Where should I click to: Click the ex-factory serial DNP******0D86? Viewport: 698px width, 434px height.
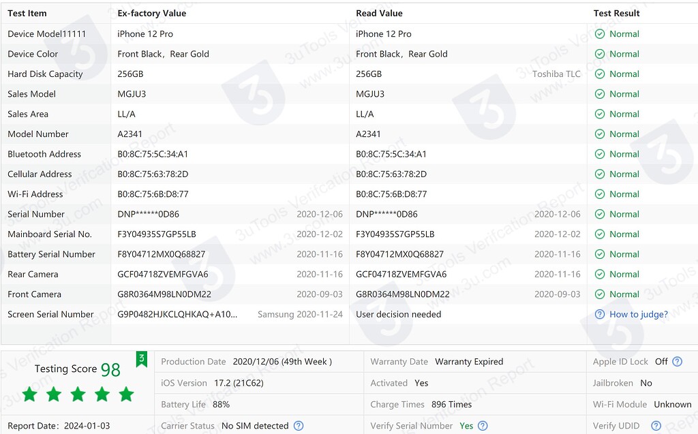pos(148,214)
